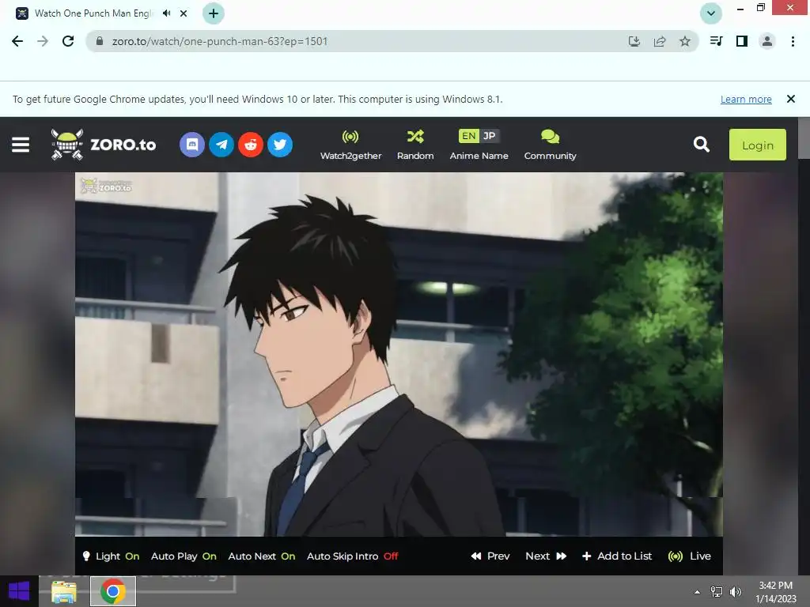Image resolution: width=810 pixels, height=607 pixels.
Task: Open Chrome three-dot menu
Action: pyautogui.click(x=793, y=41)
